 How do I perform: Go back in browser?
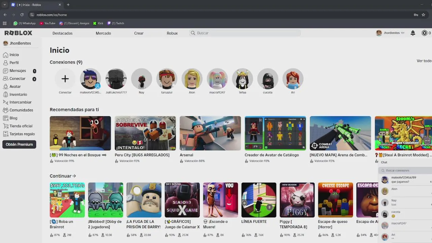[5, 15]
